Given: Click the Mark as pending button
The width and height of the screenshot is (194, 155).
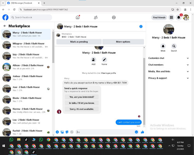Looking at the screenshot, I should click(79, 42).
